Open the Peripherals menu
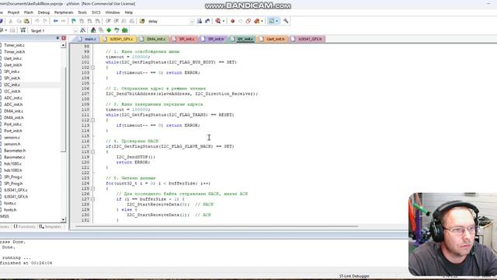 tap(64, 12)
